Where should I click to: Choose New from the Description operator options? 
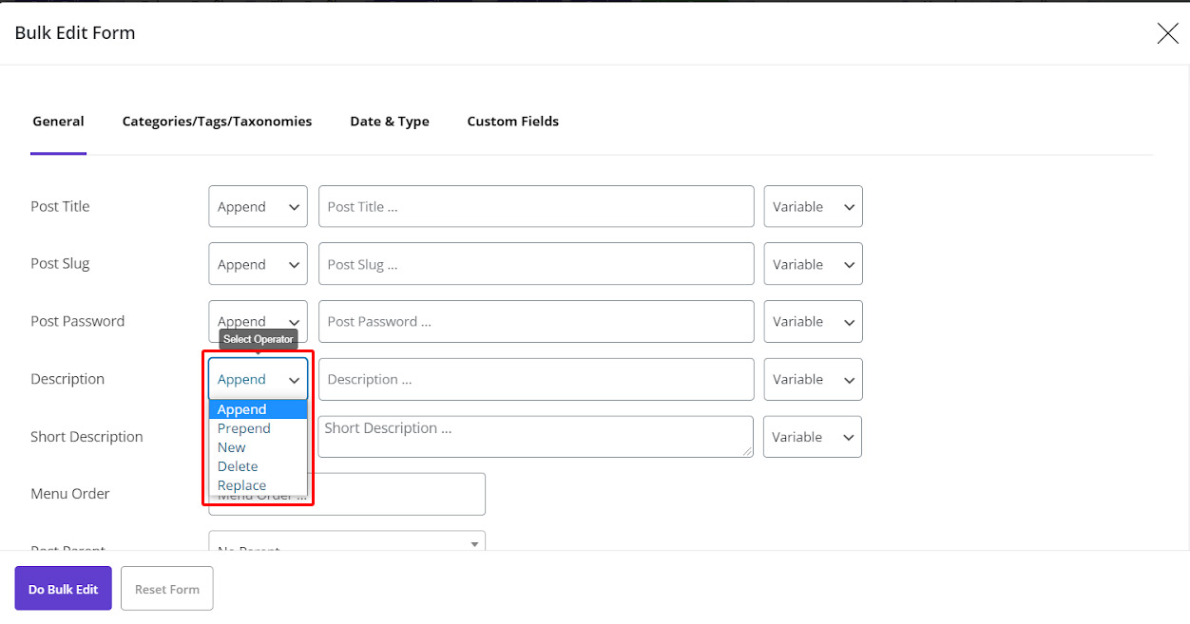coord(230,446)
